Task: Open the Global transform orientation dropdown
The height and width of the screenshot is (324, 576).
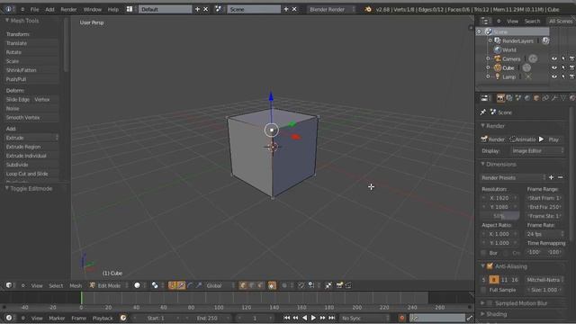Action: (x=220, y=285)
